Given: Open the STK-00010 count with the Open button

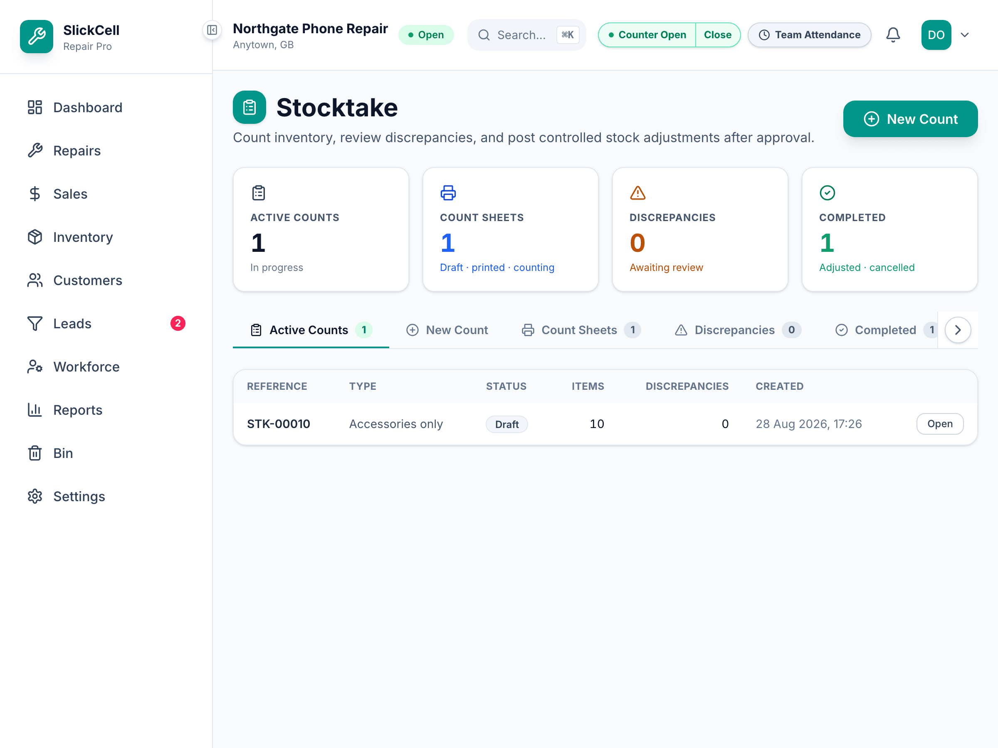Looking at the screenshot, I should [940, 424].
